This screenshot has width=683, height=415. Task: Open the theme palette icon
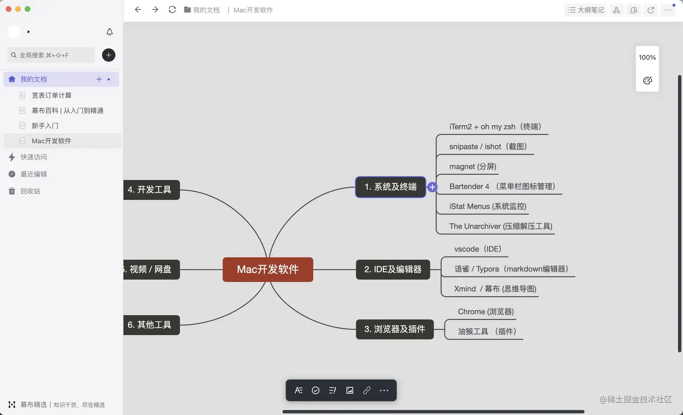pyautogui.click(x=647, y=80)
